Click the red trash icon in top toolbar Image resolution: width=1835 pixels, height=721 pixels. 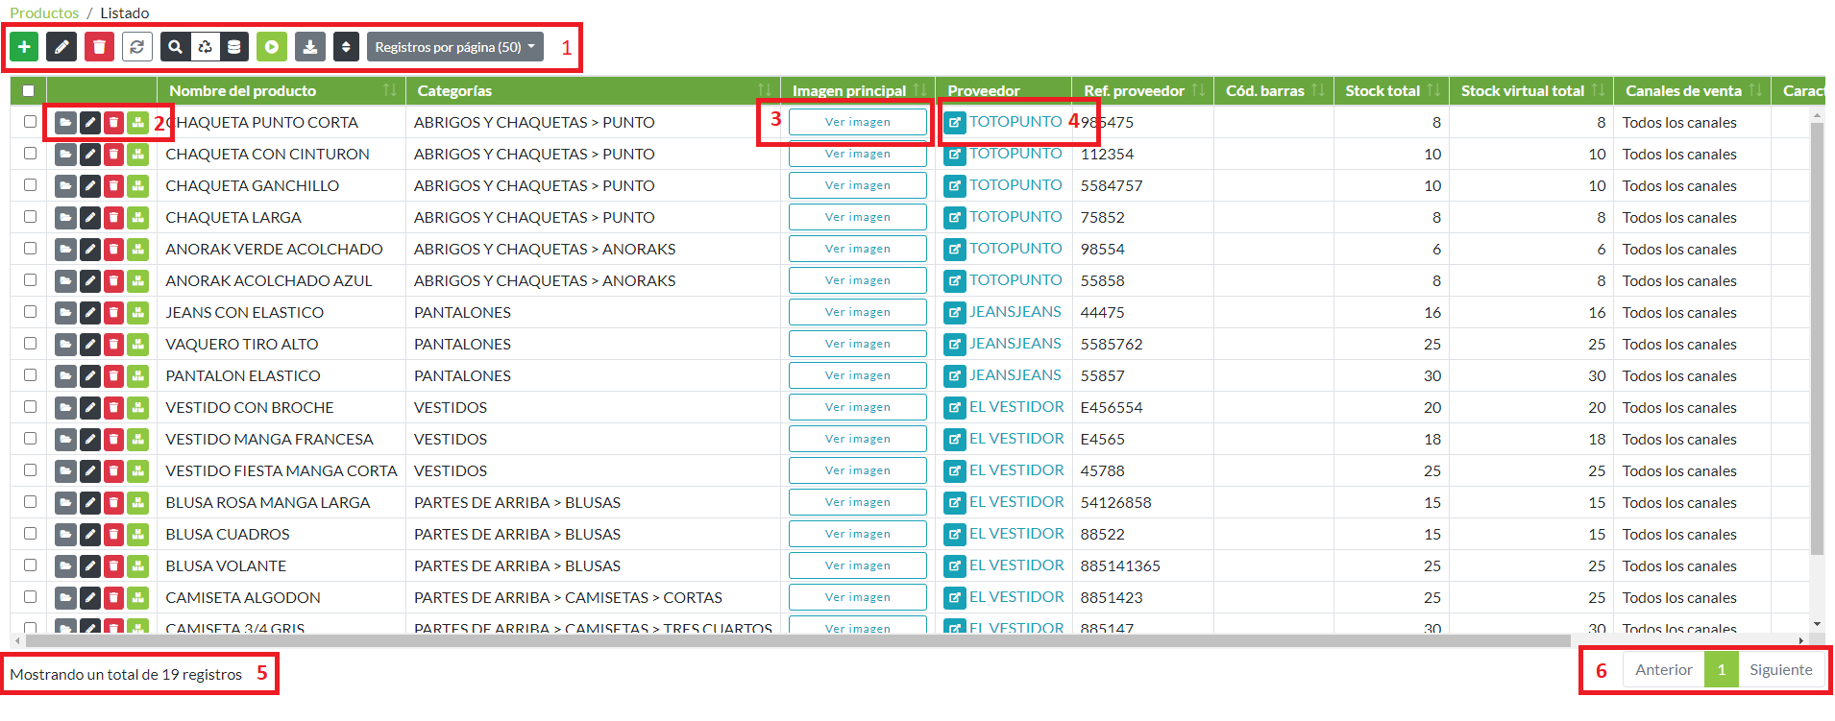pyautogui.click(x=99, y=47)
